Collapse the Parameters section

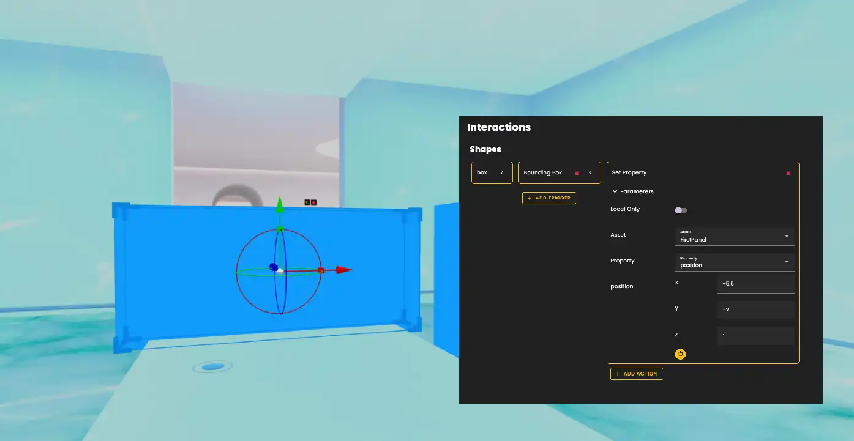615,191
